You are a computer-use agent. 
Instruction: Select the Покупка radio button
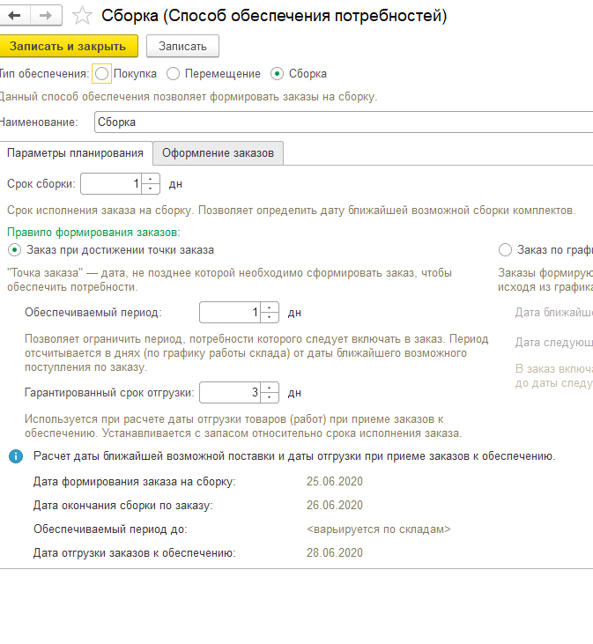click(x=101, y=74)
